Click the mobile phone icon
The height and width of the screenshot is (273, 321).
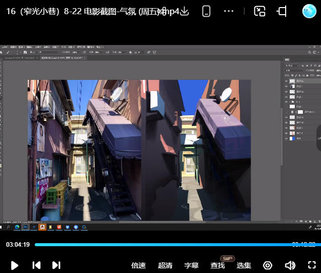(x=206, y=11)
